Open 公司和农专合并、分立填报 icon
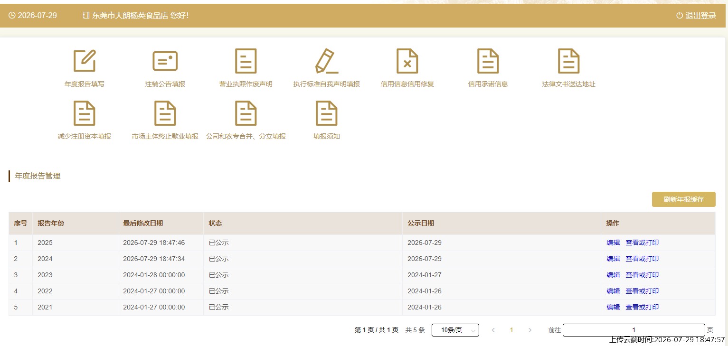The height and width of the screenshot is (346, 728). (x=246, y=113)
